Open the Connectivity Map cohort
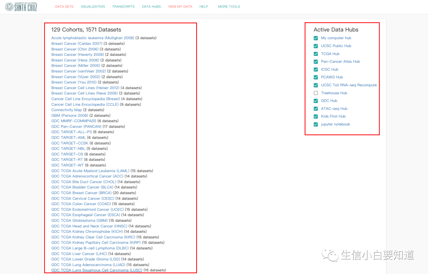 point(67,110)
